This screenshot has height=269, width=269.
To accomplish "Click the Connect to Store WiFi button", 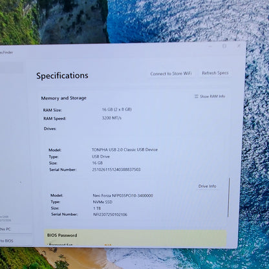I will [x=171, y=74].
